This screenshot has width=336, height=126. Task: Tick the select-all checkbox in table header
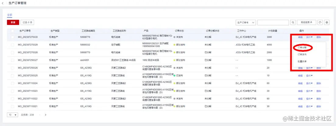point(12,31)
